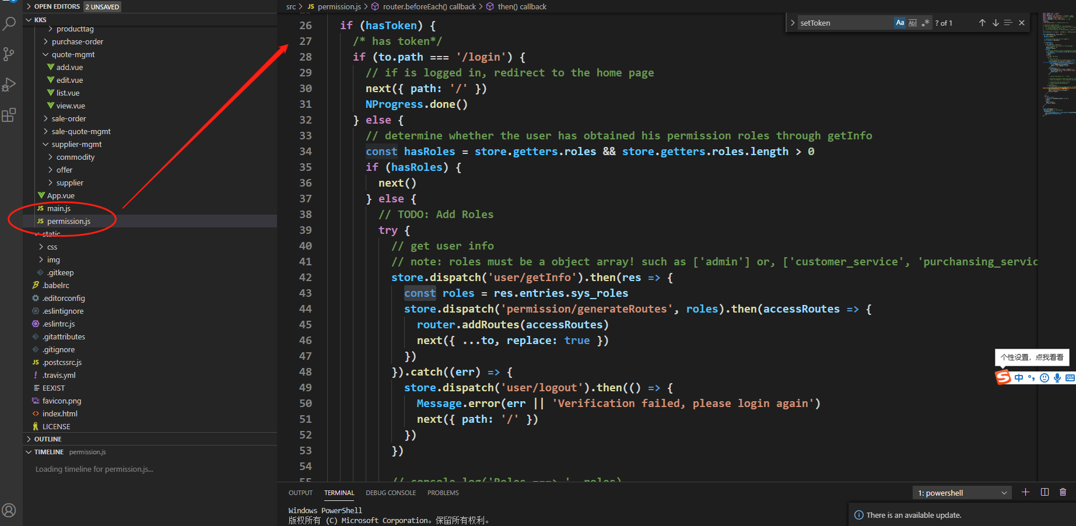
Task: Create a new terminal with plus icon
Action: click(1026, 492)
